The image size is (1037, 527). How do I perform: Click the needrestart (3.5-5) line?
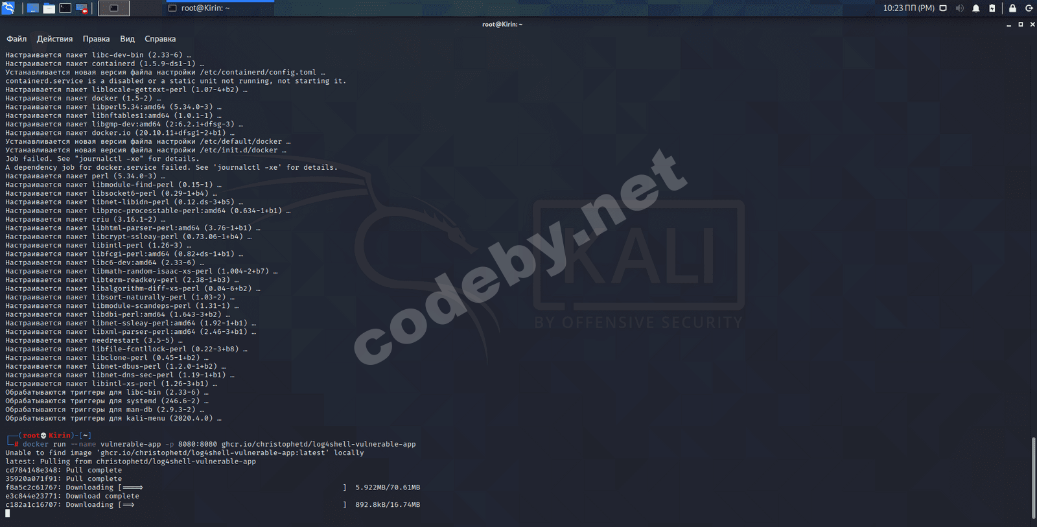coord(94,340)
